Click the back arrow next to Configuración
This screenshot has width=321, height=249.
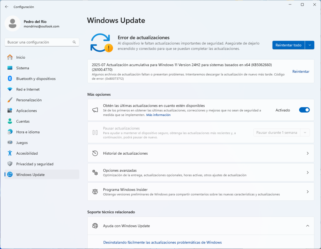[x=7, y=7]
